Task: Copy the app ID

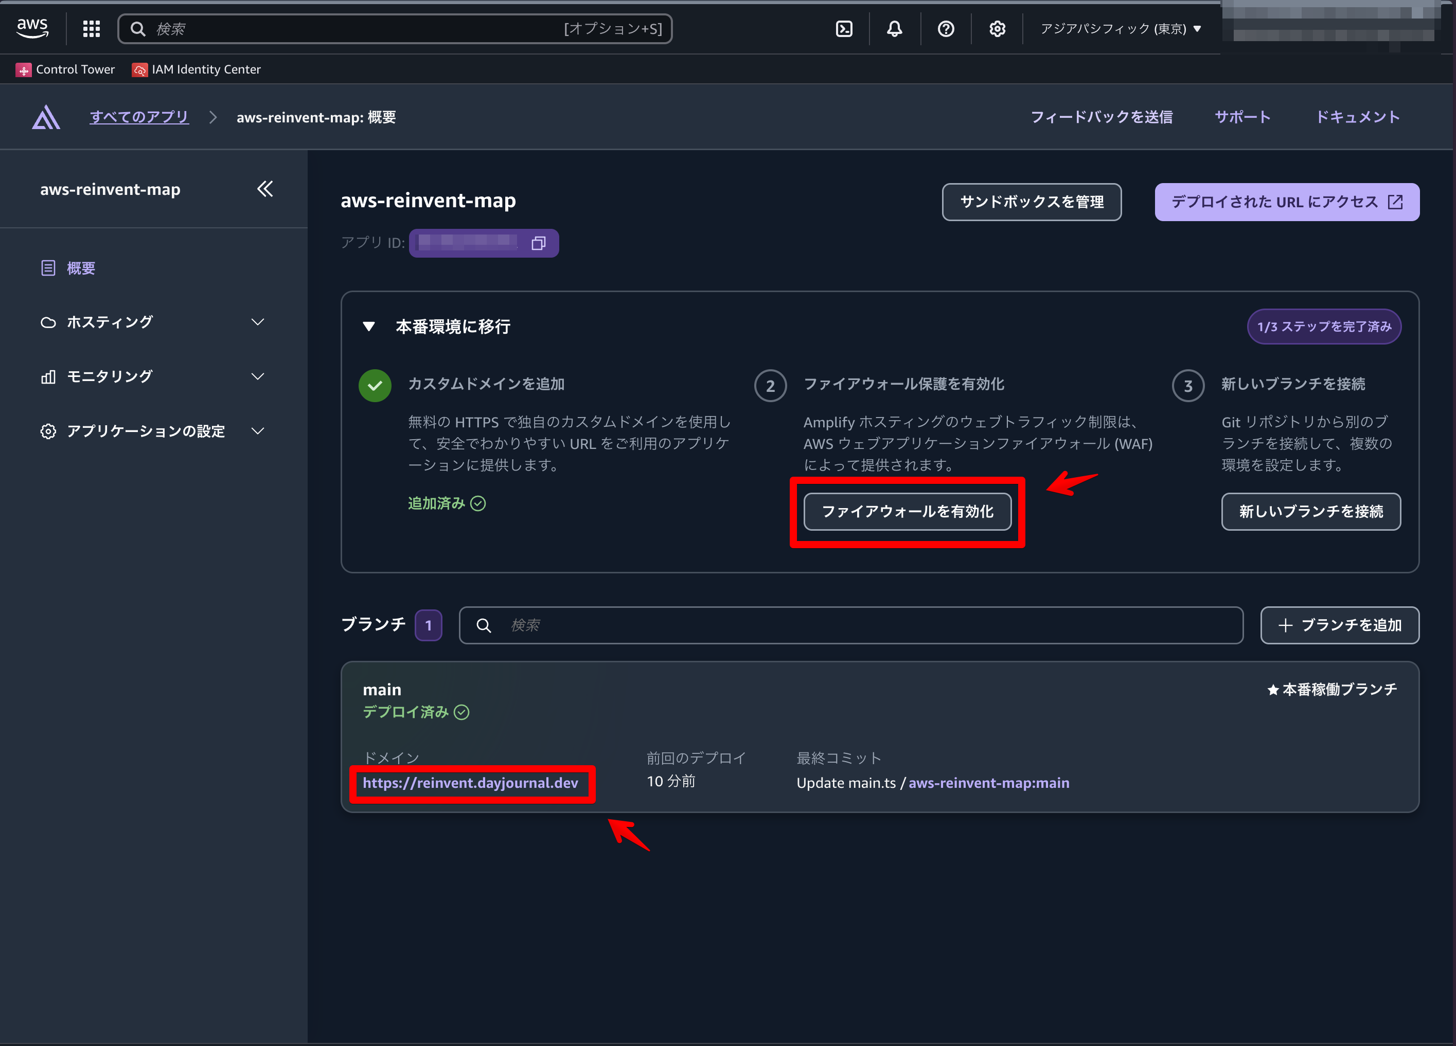Action: click(538, 243)
